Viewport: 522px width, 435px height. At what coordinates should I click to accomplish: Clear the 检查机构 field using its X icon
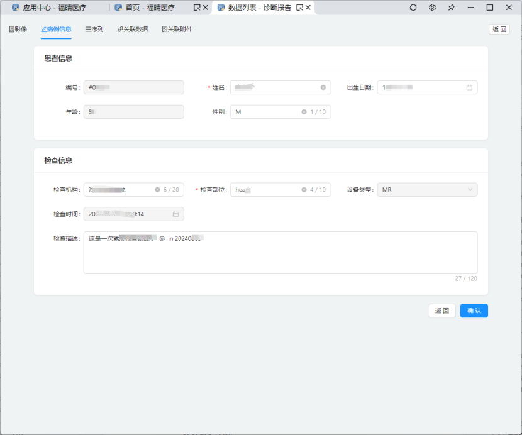[x=157, y=190]
